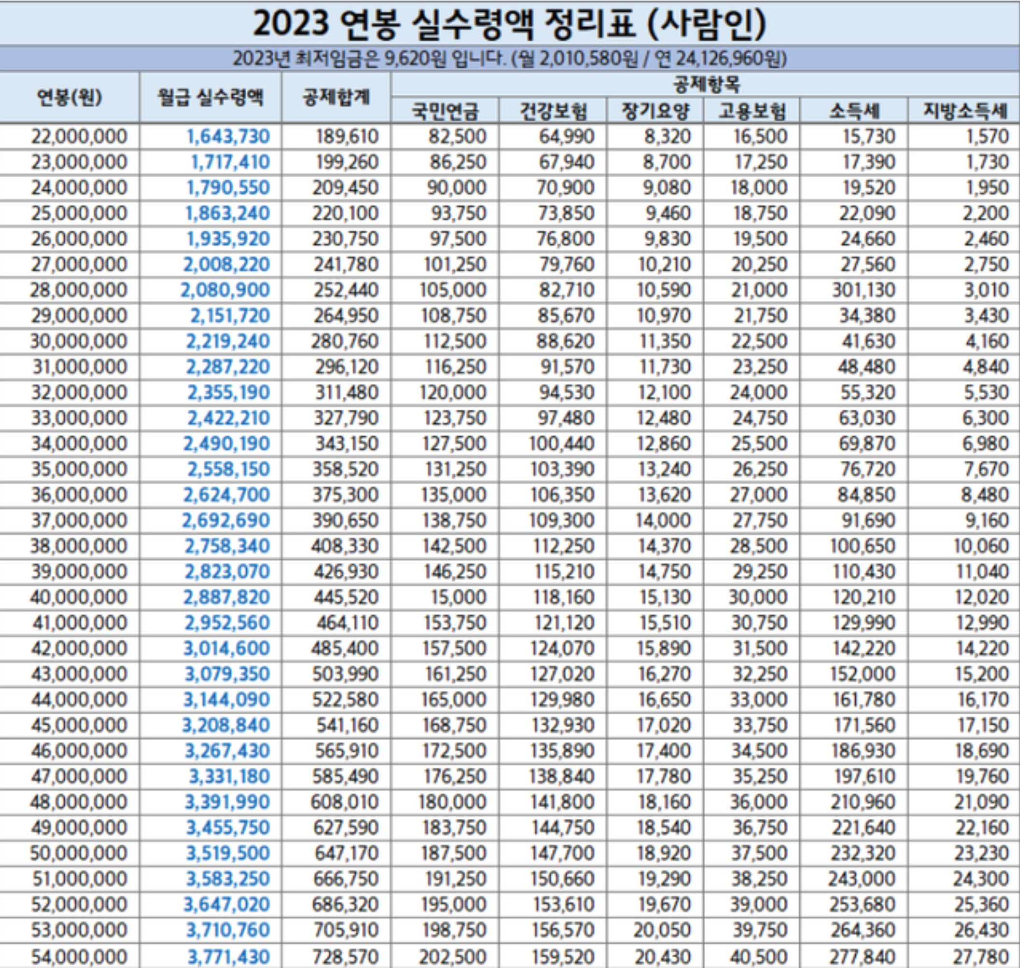Viewport: 1020px width, 968px height.
Task: Select the 건강보험 cell showing 100,440
Action: [562, 444]
